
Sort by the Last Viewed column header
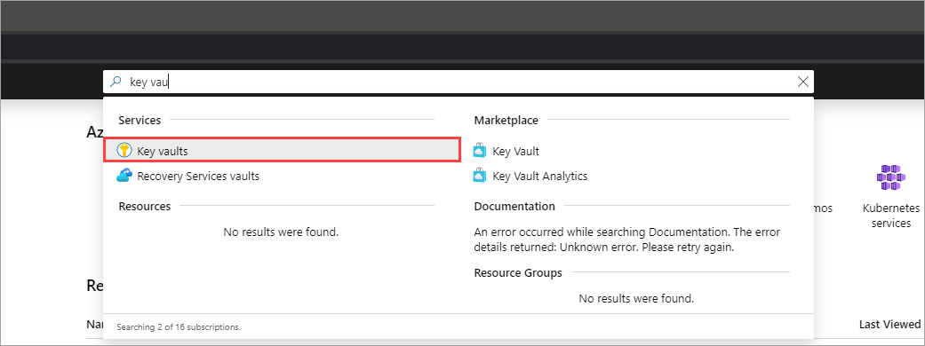click(889, 324)
